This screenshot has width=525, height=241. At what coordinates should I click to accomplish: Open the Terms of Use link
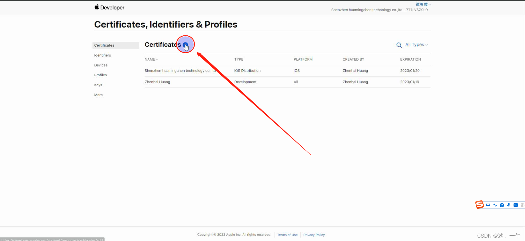[287, 235]
